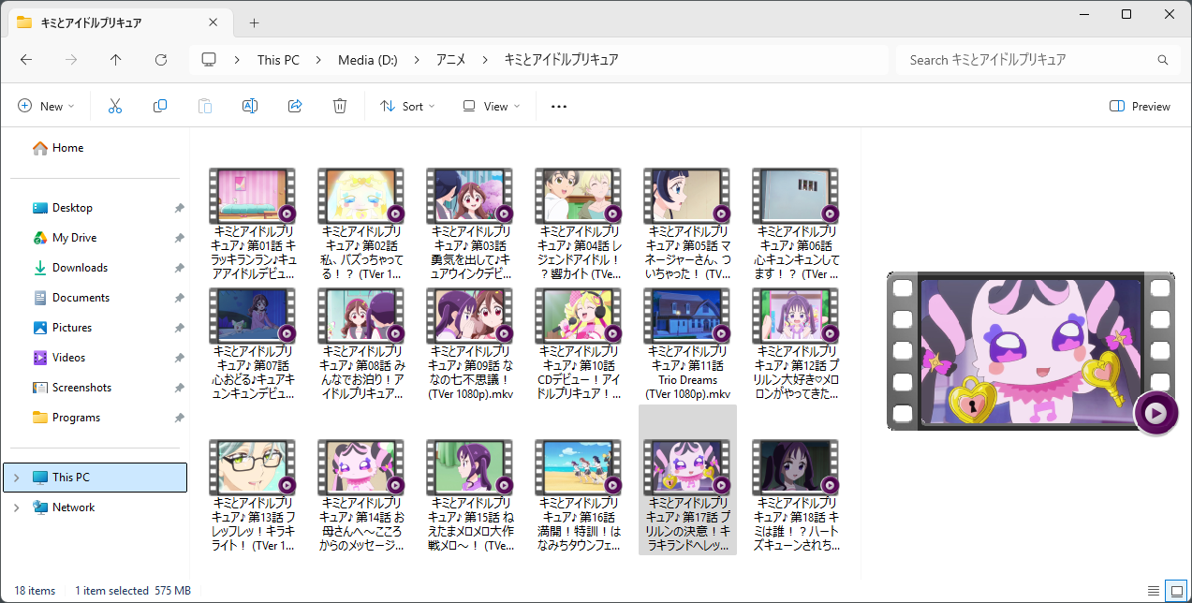Unpin Downloads using its pin icon
This screenshot has height=603, width=1192.
(179, 268)
